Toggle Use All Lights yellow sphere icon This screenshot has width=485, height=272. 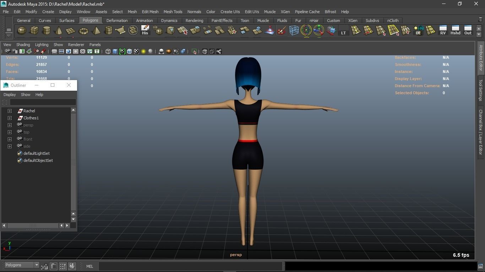tap(143, 51)
